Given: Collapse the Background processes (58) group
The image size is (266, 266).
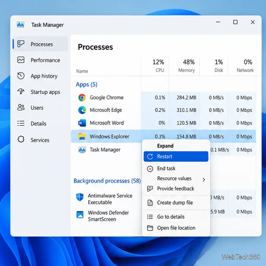Looking at the screenshot, I should pos(107,181).
